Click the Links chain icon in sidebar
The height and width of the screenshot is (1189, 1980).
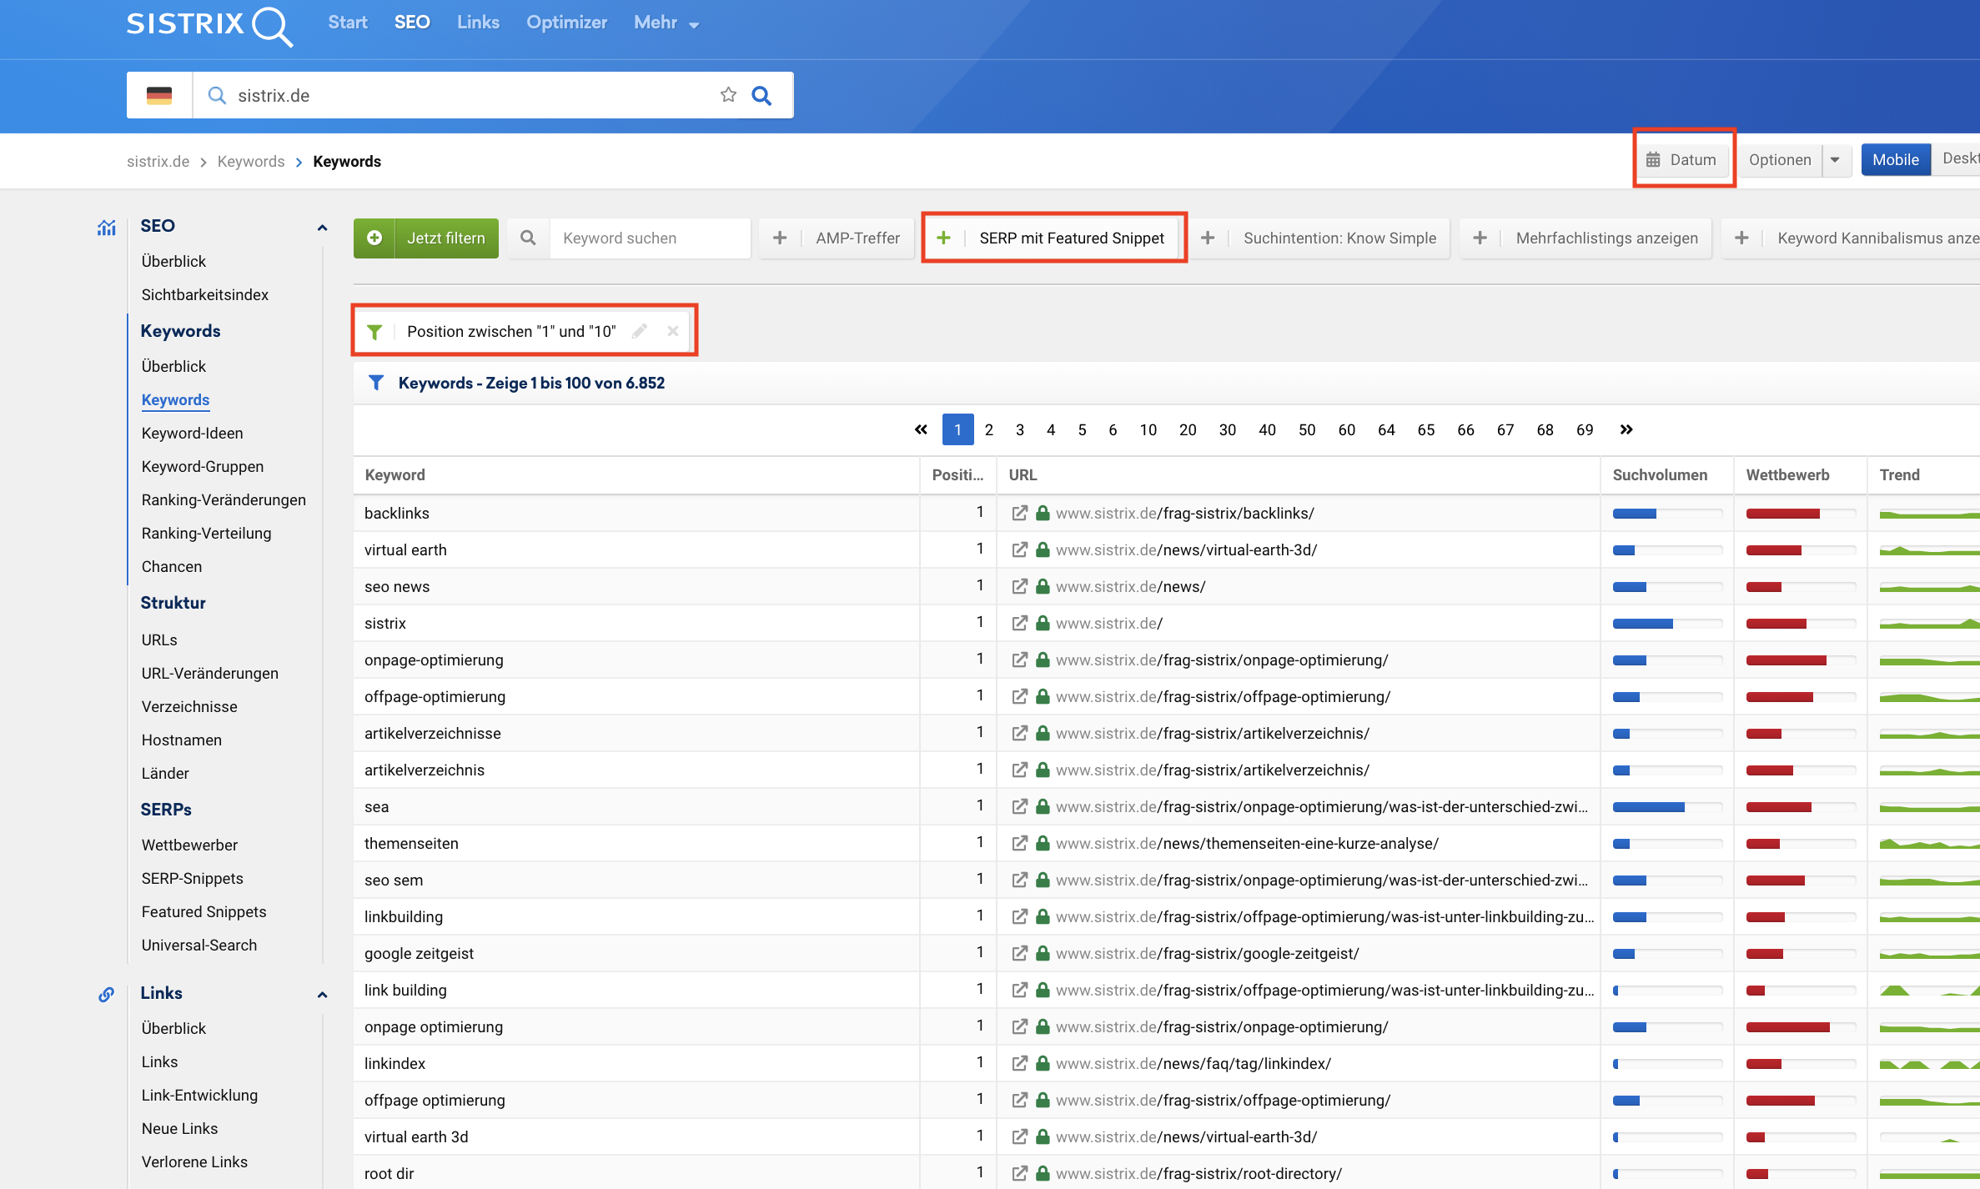click(x=107, y=994)
